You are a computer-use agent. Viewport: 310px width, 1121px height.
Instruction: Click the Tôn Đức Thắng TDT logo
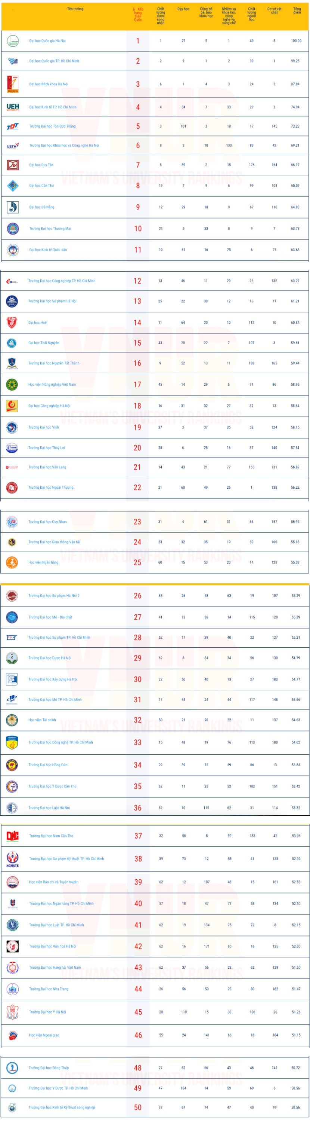[x=13, y=126]
